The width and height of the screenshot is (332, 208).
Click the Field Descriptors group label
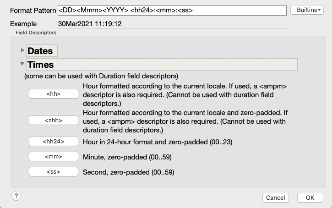36,33
